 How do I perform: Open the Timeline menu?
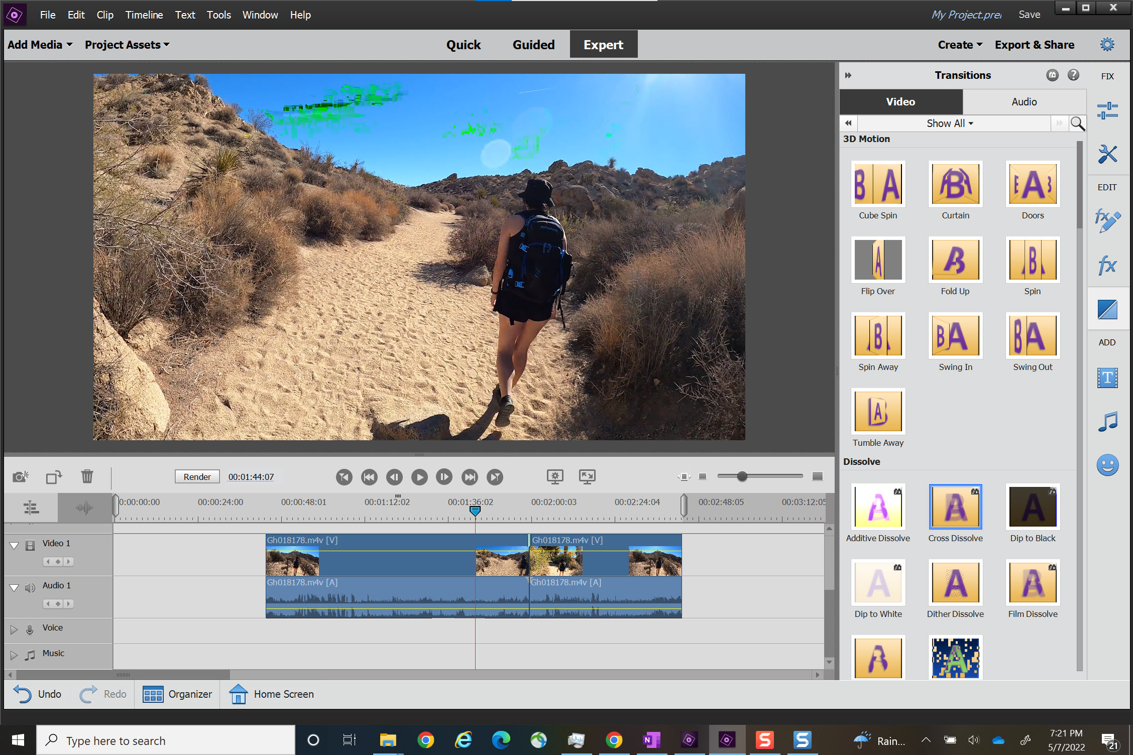coord(144,15)
